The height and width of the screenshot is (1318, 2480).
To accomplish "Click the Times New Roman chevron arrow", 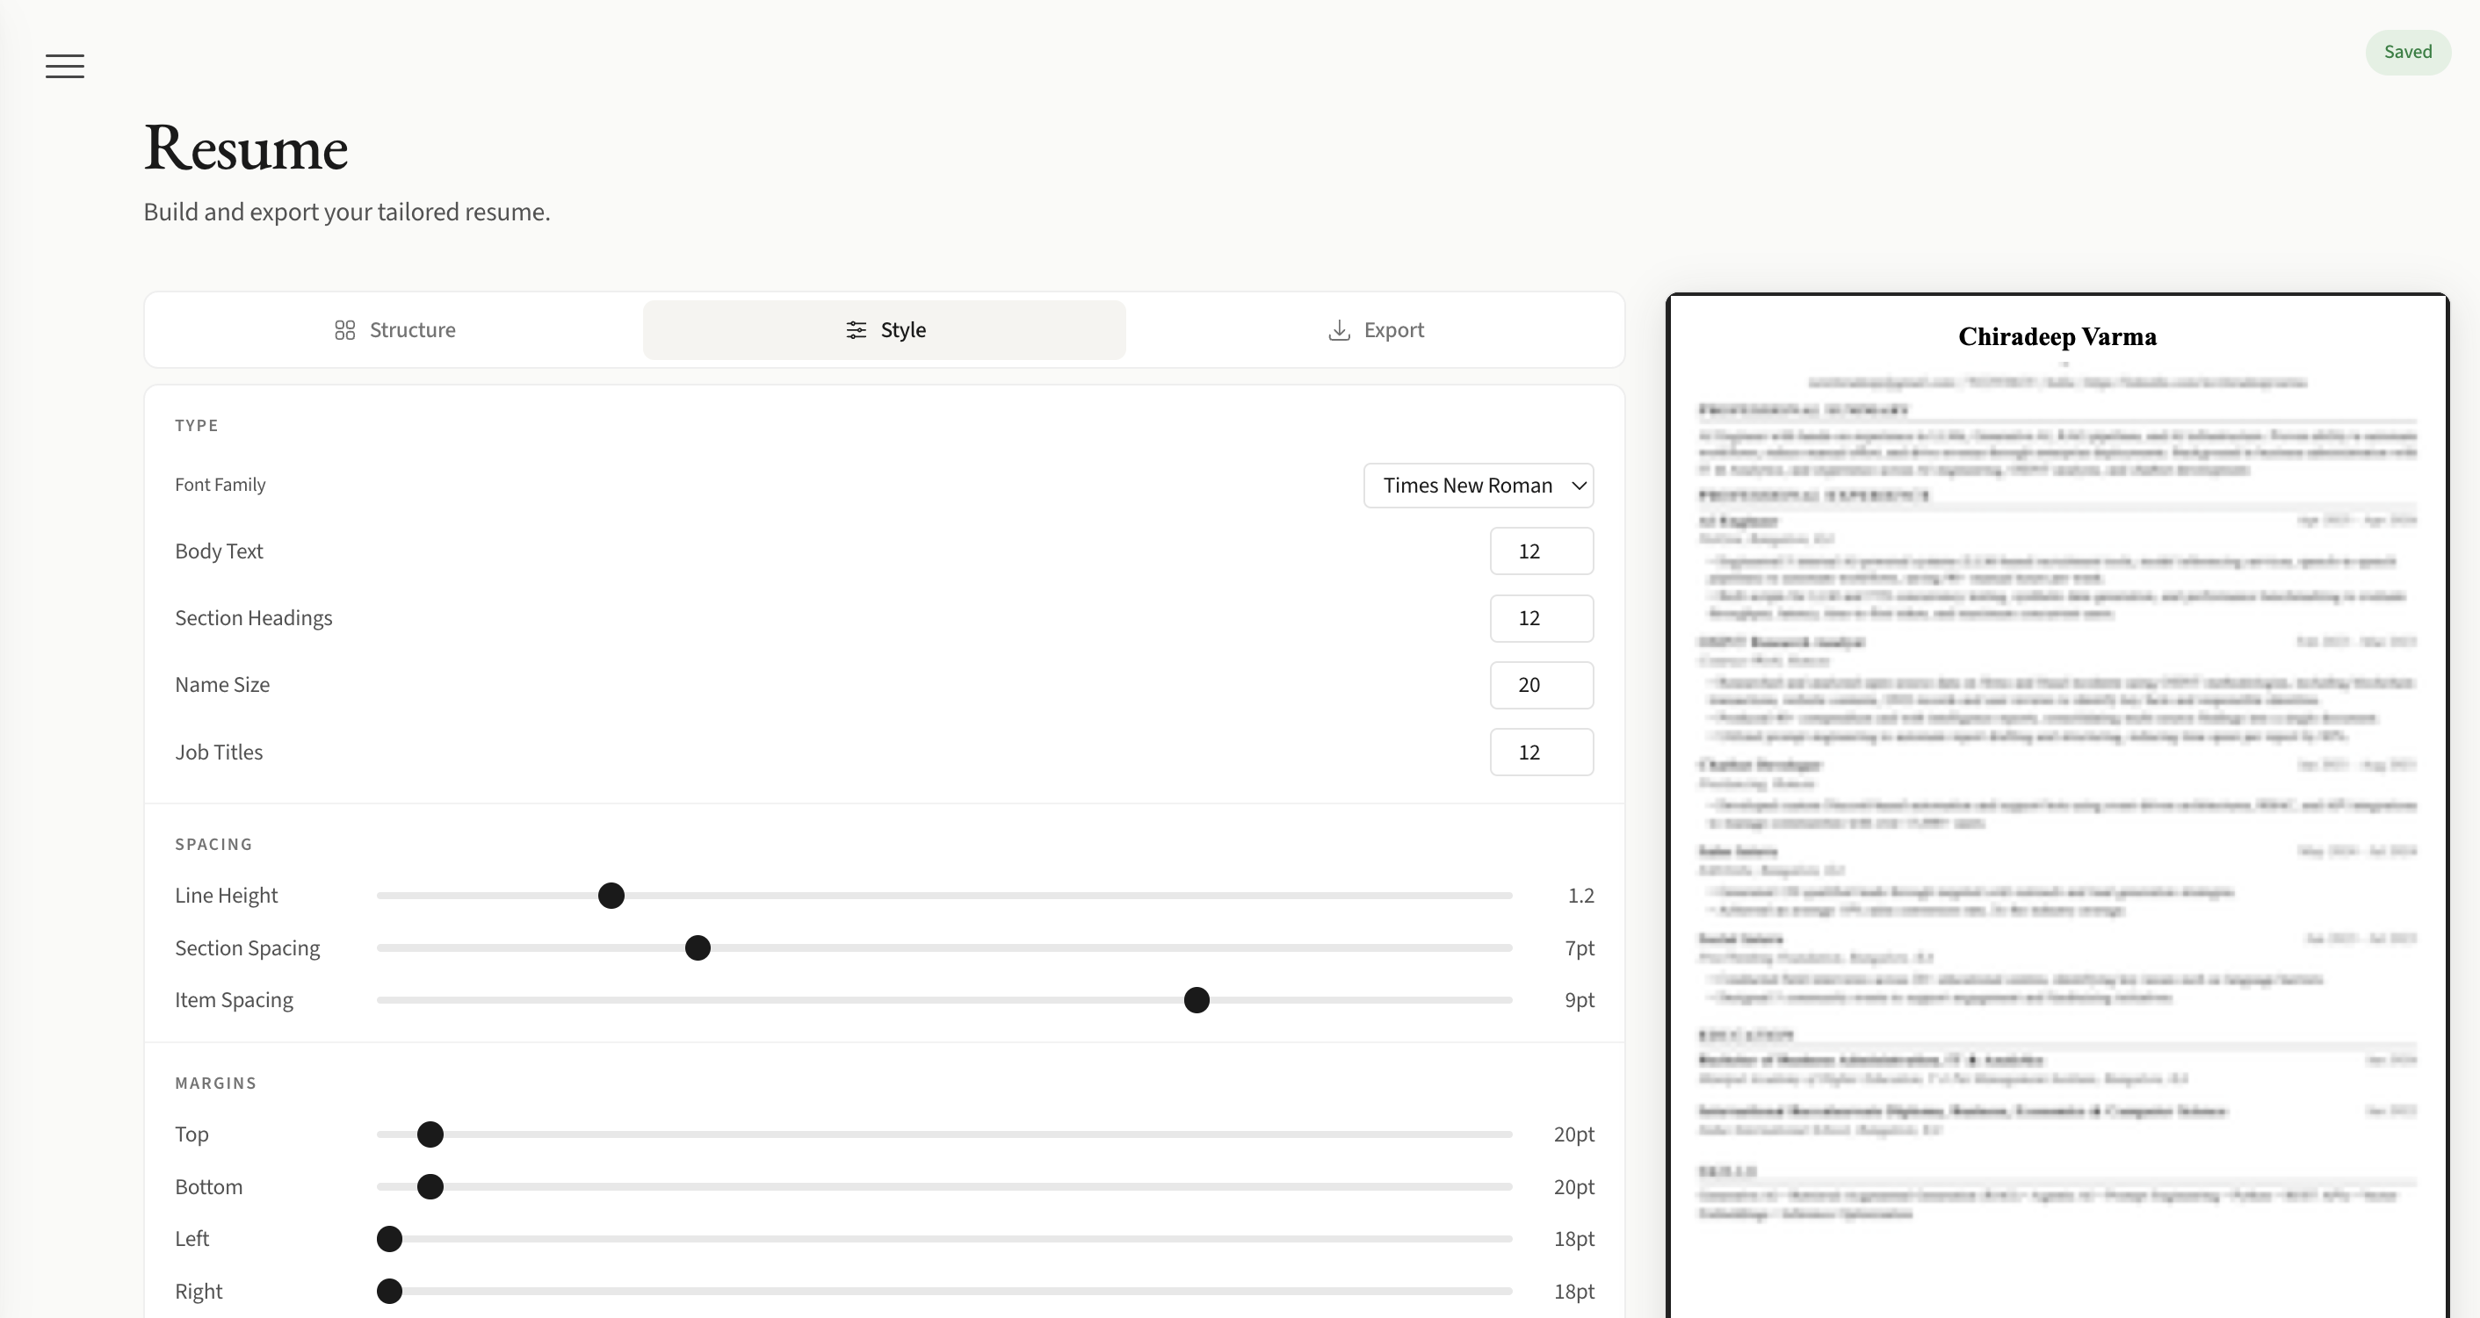I will (1578, 486).
